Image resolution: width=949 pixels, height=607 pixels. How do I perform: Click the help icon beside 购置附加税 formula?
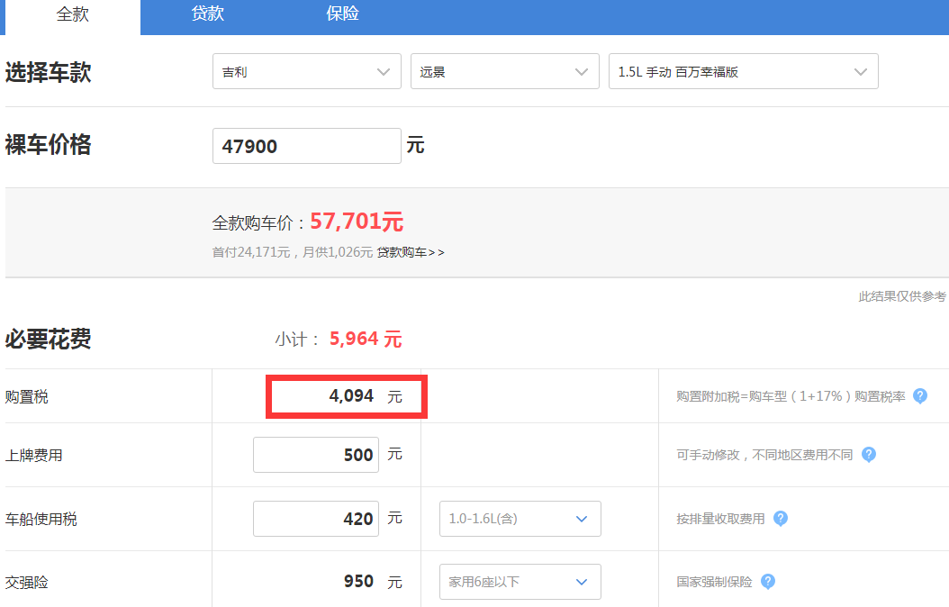pos(920,395)
